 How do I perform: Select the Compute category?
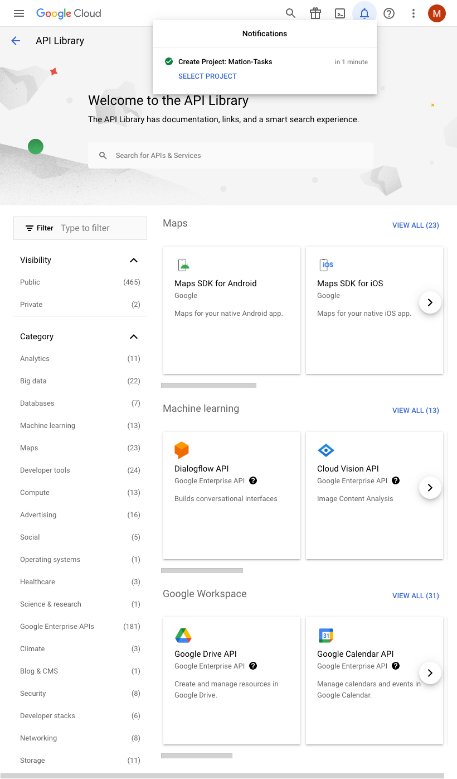[x=80, y=493]
